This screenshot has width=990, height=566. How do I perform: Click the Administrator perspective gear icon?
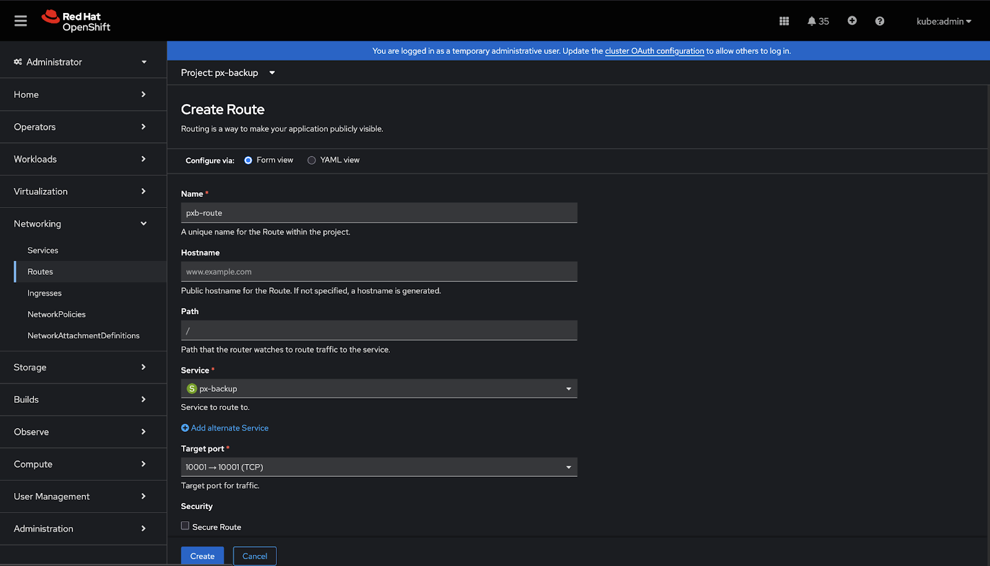[x=18, y=62]
